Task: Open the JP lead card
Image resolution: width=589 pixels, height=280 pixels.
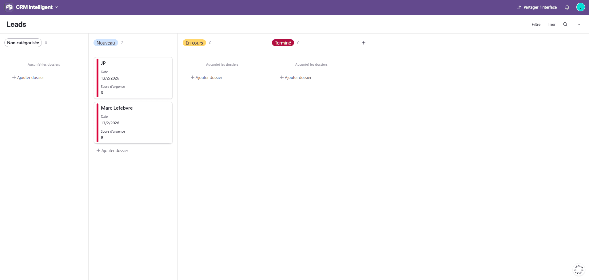Action: tap(133, 78)
